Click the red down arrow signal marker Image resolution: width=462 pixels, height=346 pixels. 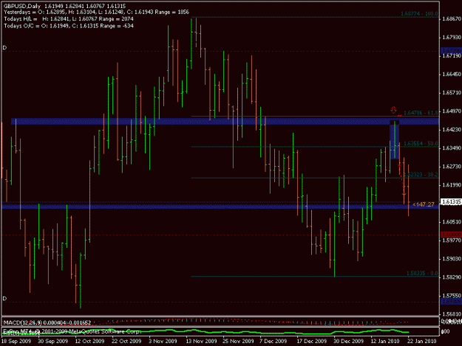click(394, 110)
